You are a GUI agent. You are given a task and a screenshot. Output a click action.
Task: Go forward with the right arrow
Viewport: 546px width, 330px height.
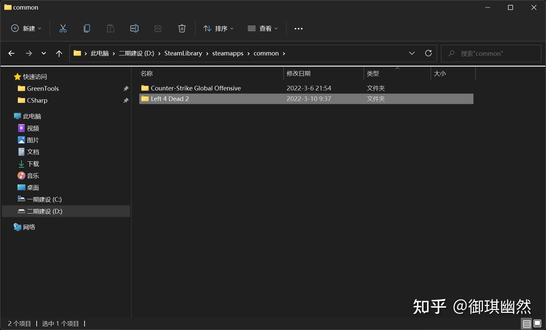(x=29, y=53)
